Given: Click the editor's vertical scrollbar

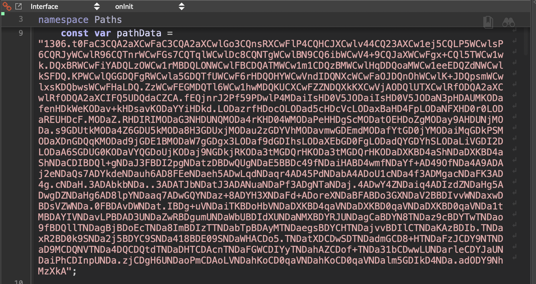Looking at the screenshot, I should point(526,41).
